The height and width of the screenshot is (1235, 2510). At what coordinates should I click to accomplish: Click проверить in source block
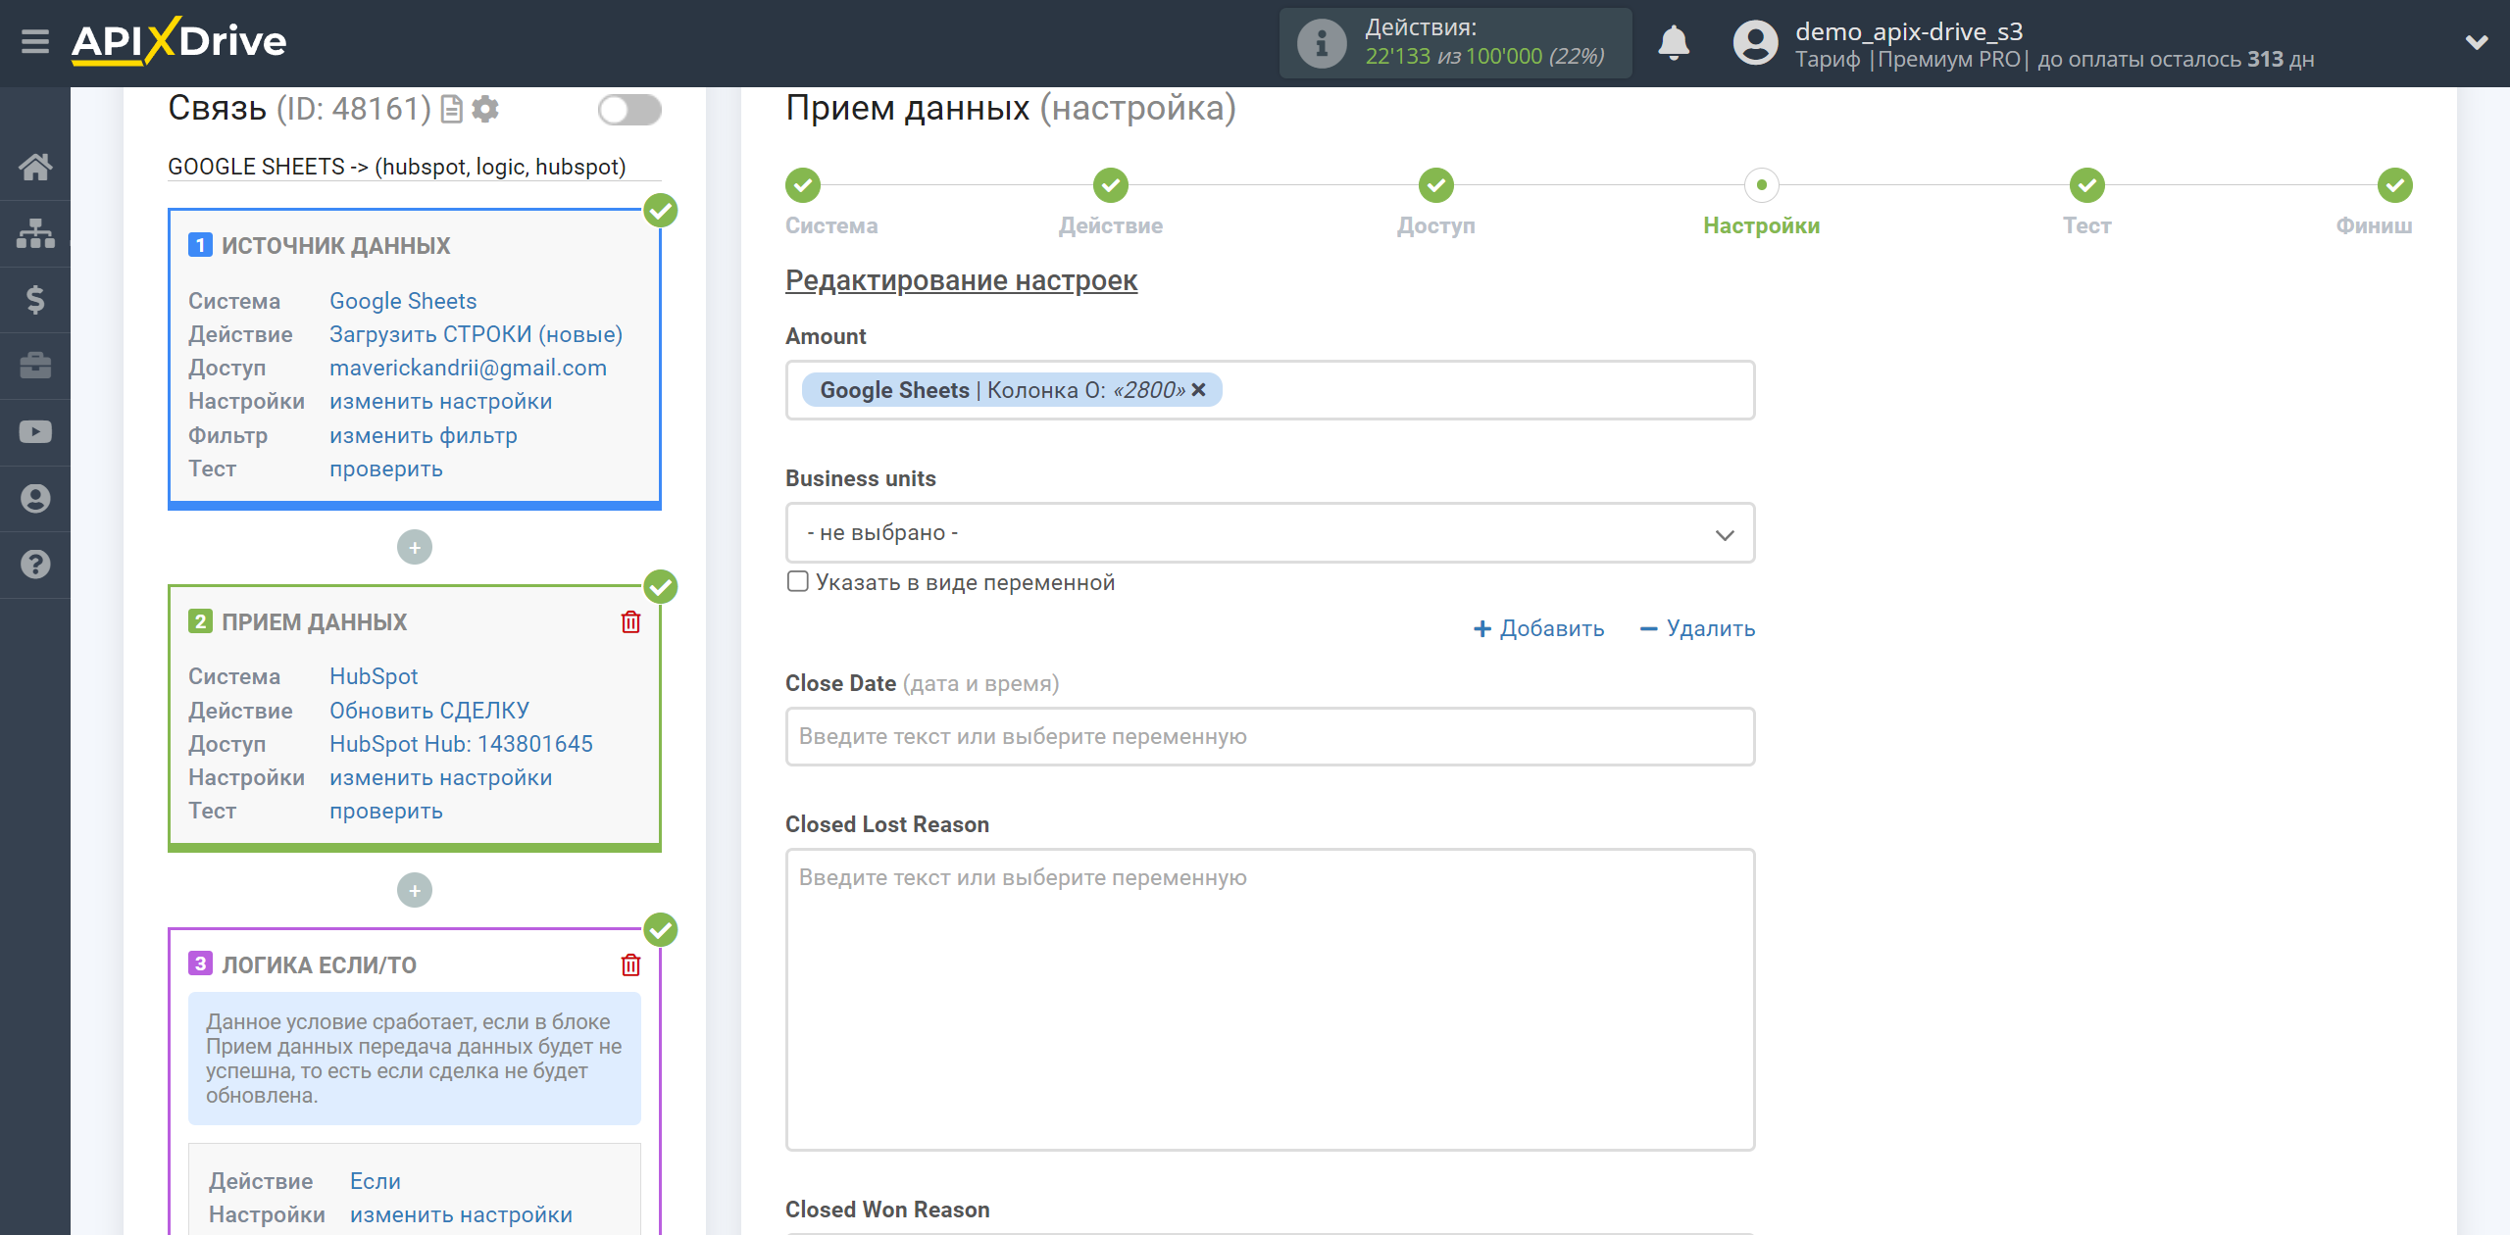tap(385, 469)
